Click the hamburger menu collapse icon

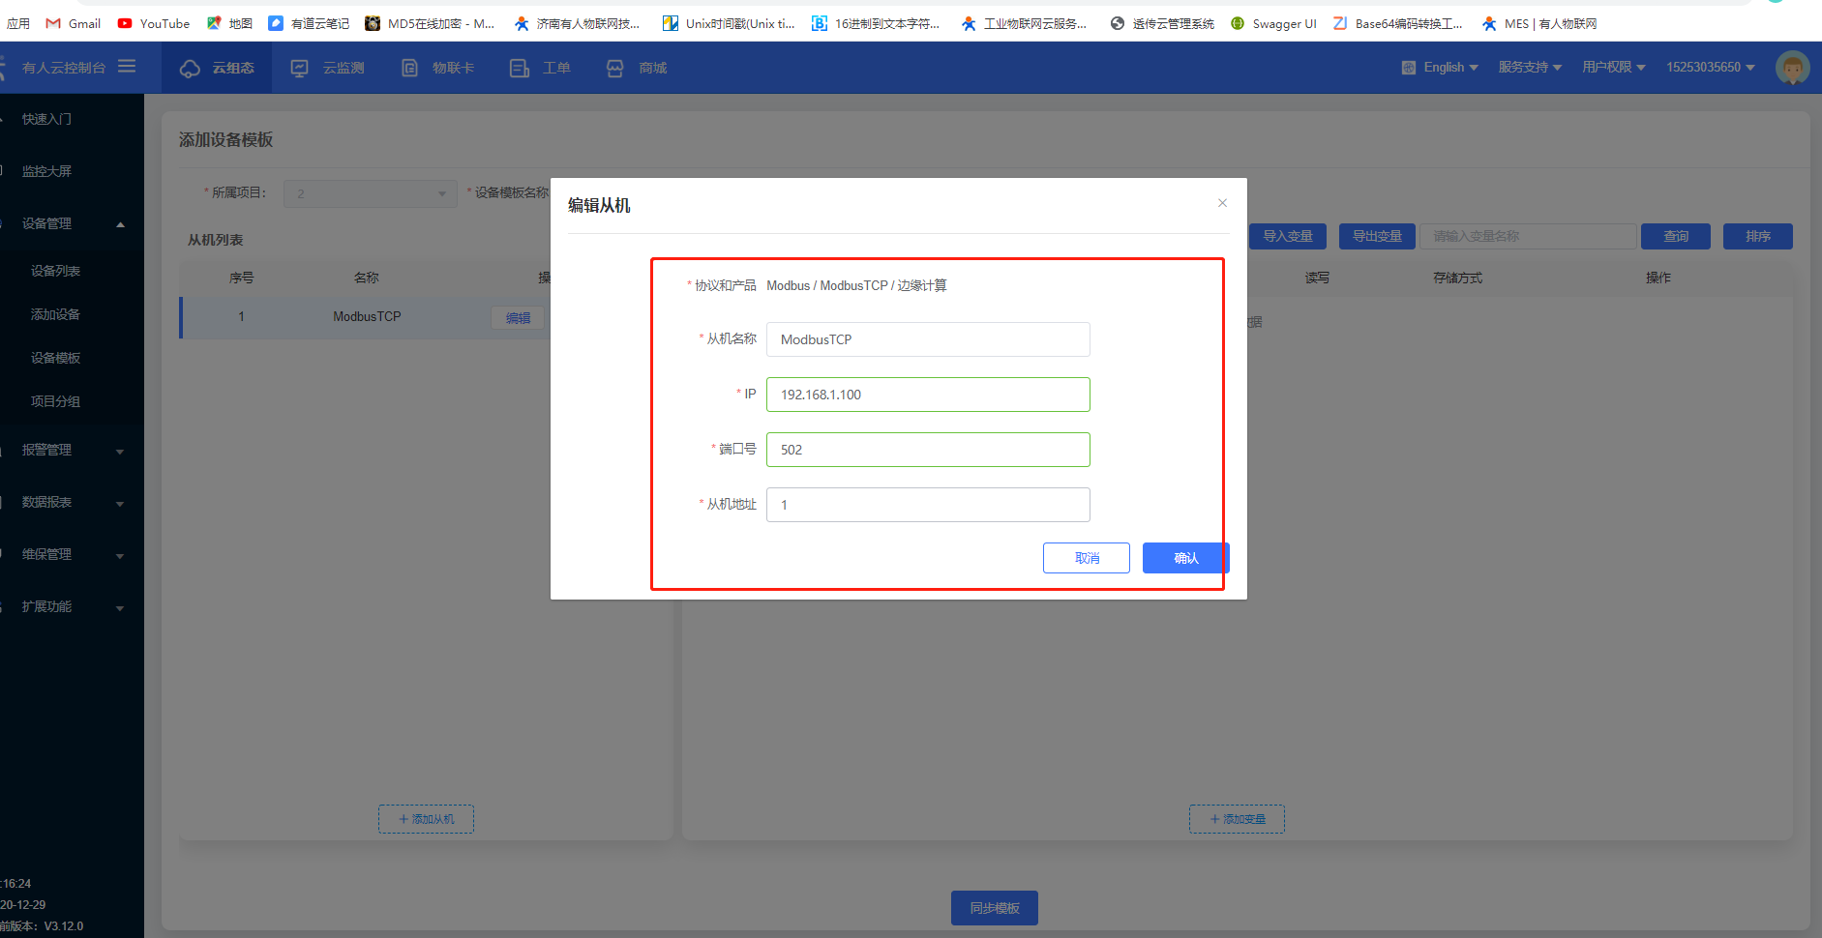click(x=127, y=67)
